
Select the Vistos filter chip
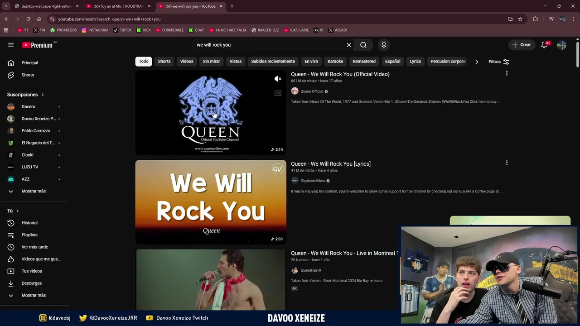[236, 62]
